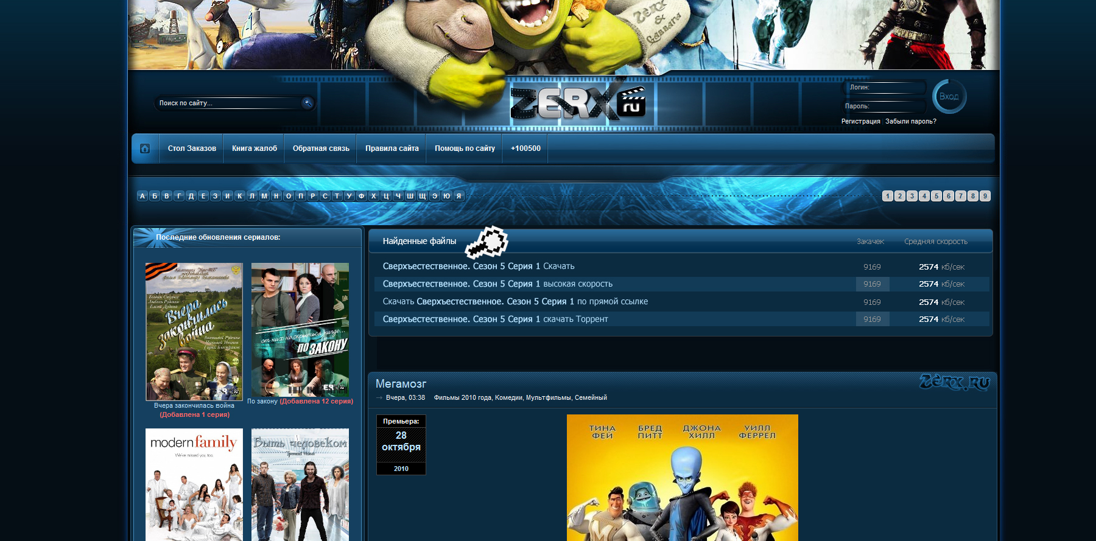Open the Modern Family poster thumbnail

coord(194,484)
